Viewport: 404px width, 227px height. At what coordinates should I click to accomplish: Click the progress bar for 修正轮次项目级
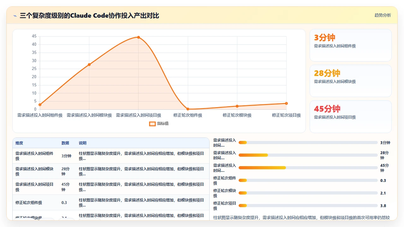coord(308,206)
